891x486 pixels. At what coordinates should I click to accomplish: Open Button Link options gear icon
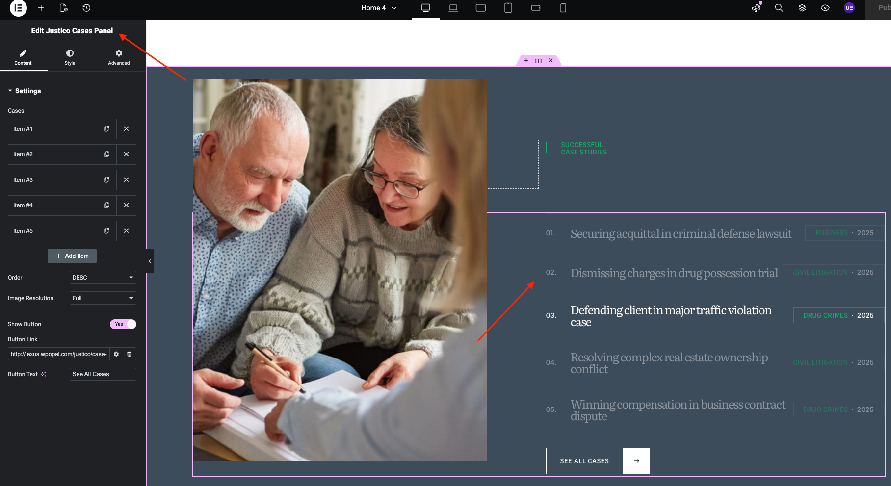coord(116,354)
